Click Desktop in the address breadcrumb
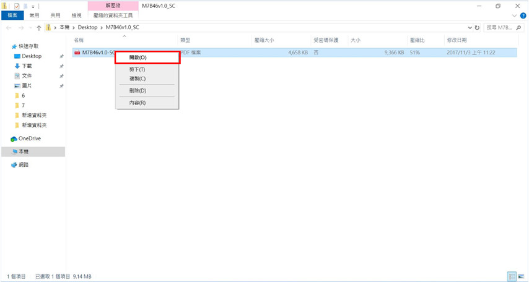 [x=87, y=28]
